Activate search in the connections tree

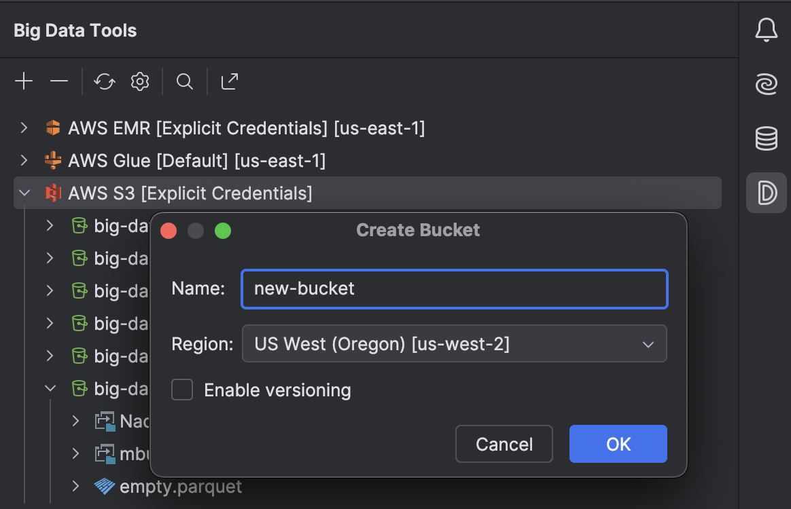184,81
